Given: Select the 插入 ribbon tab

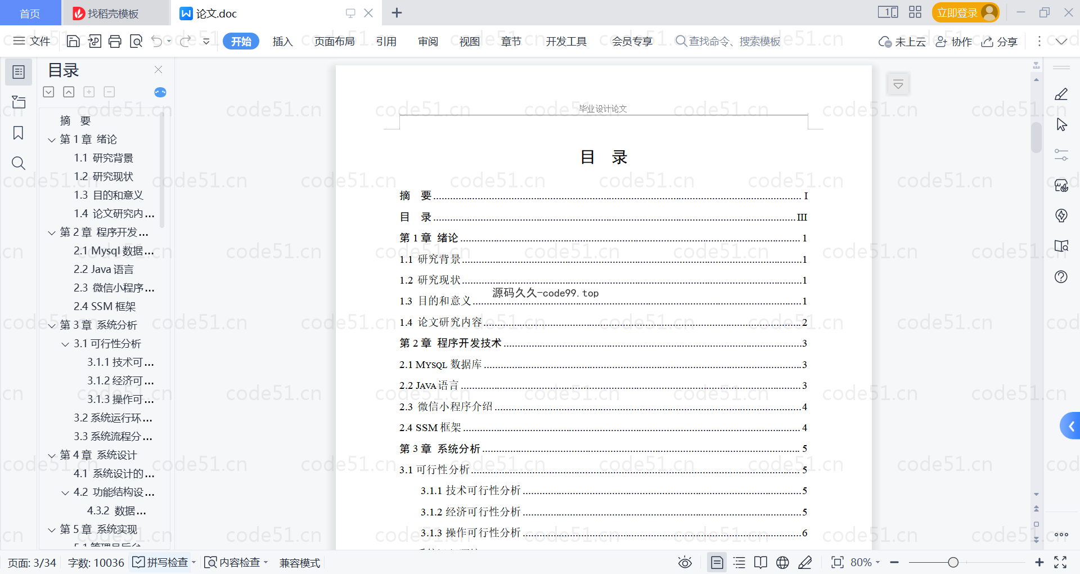Looking at the screenshot, I should point(282,41).
